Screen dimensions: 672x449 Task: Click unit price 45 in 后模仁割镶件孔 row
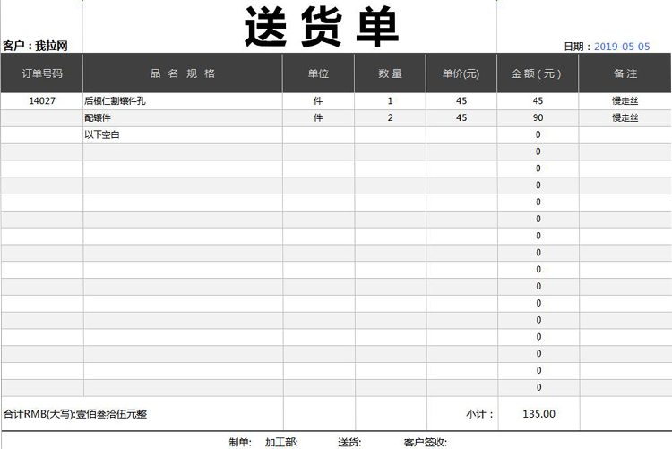click(x=461, y=100)
